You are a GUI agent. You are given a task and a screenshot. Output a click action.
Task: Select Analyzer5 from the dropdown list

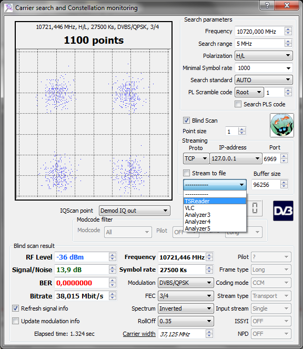[215, 228]
